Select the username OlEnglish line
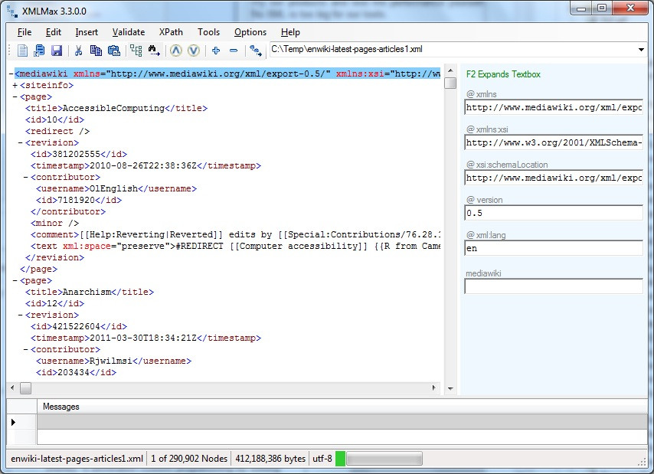Viewport: 654px width, 474px height. pos(116,189)
